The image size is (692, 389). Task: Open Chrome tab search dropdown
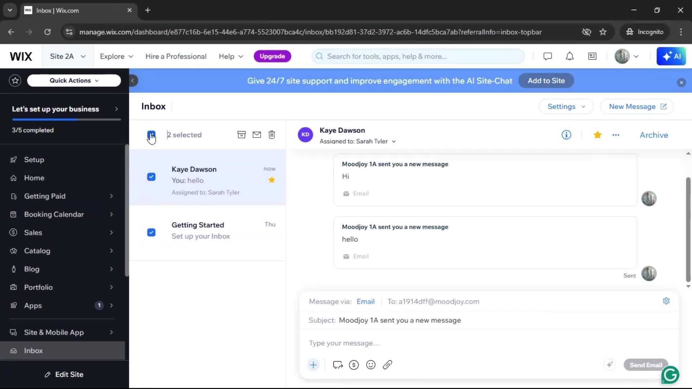(10, 10)
